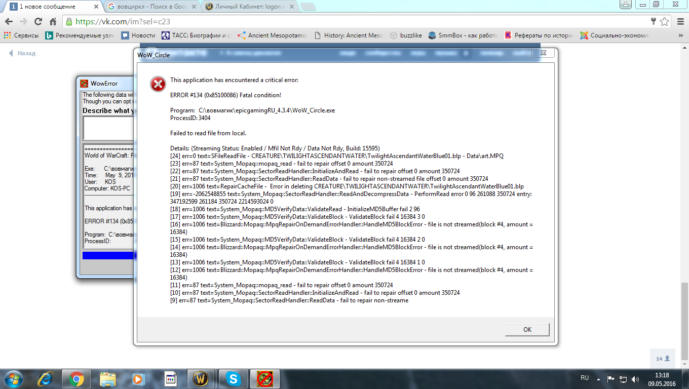Click the address bar URL field
The image size is (689, 389).
355,22
